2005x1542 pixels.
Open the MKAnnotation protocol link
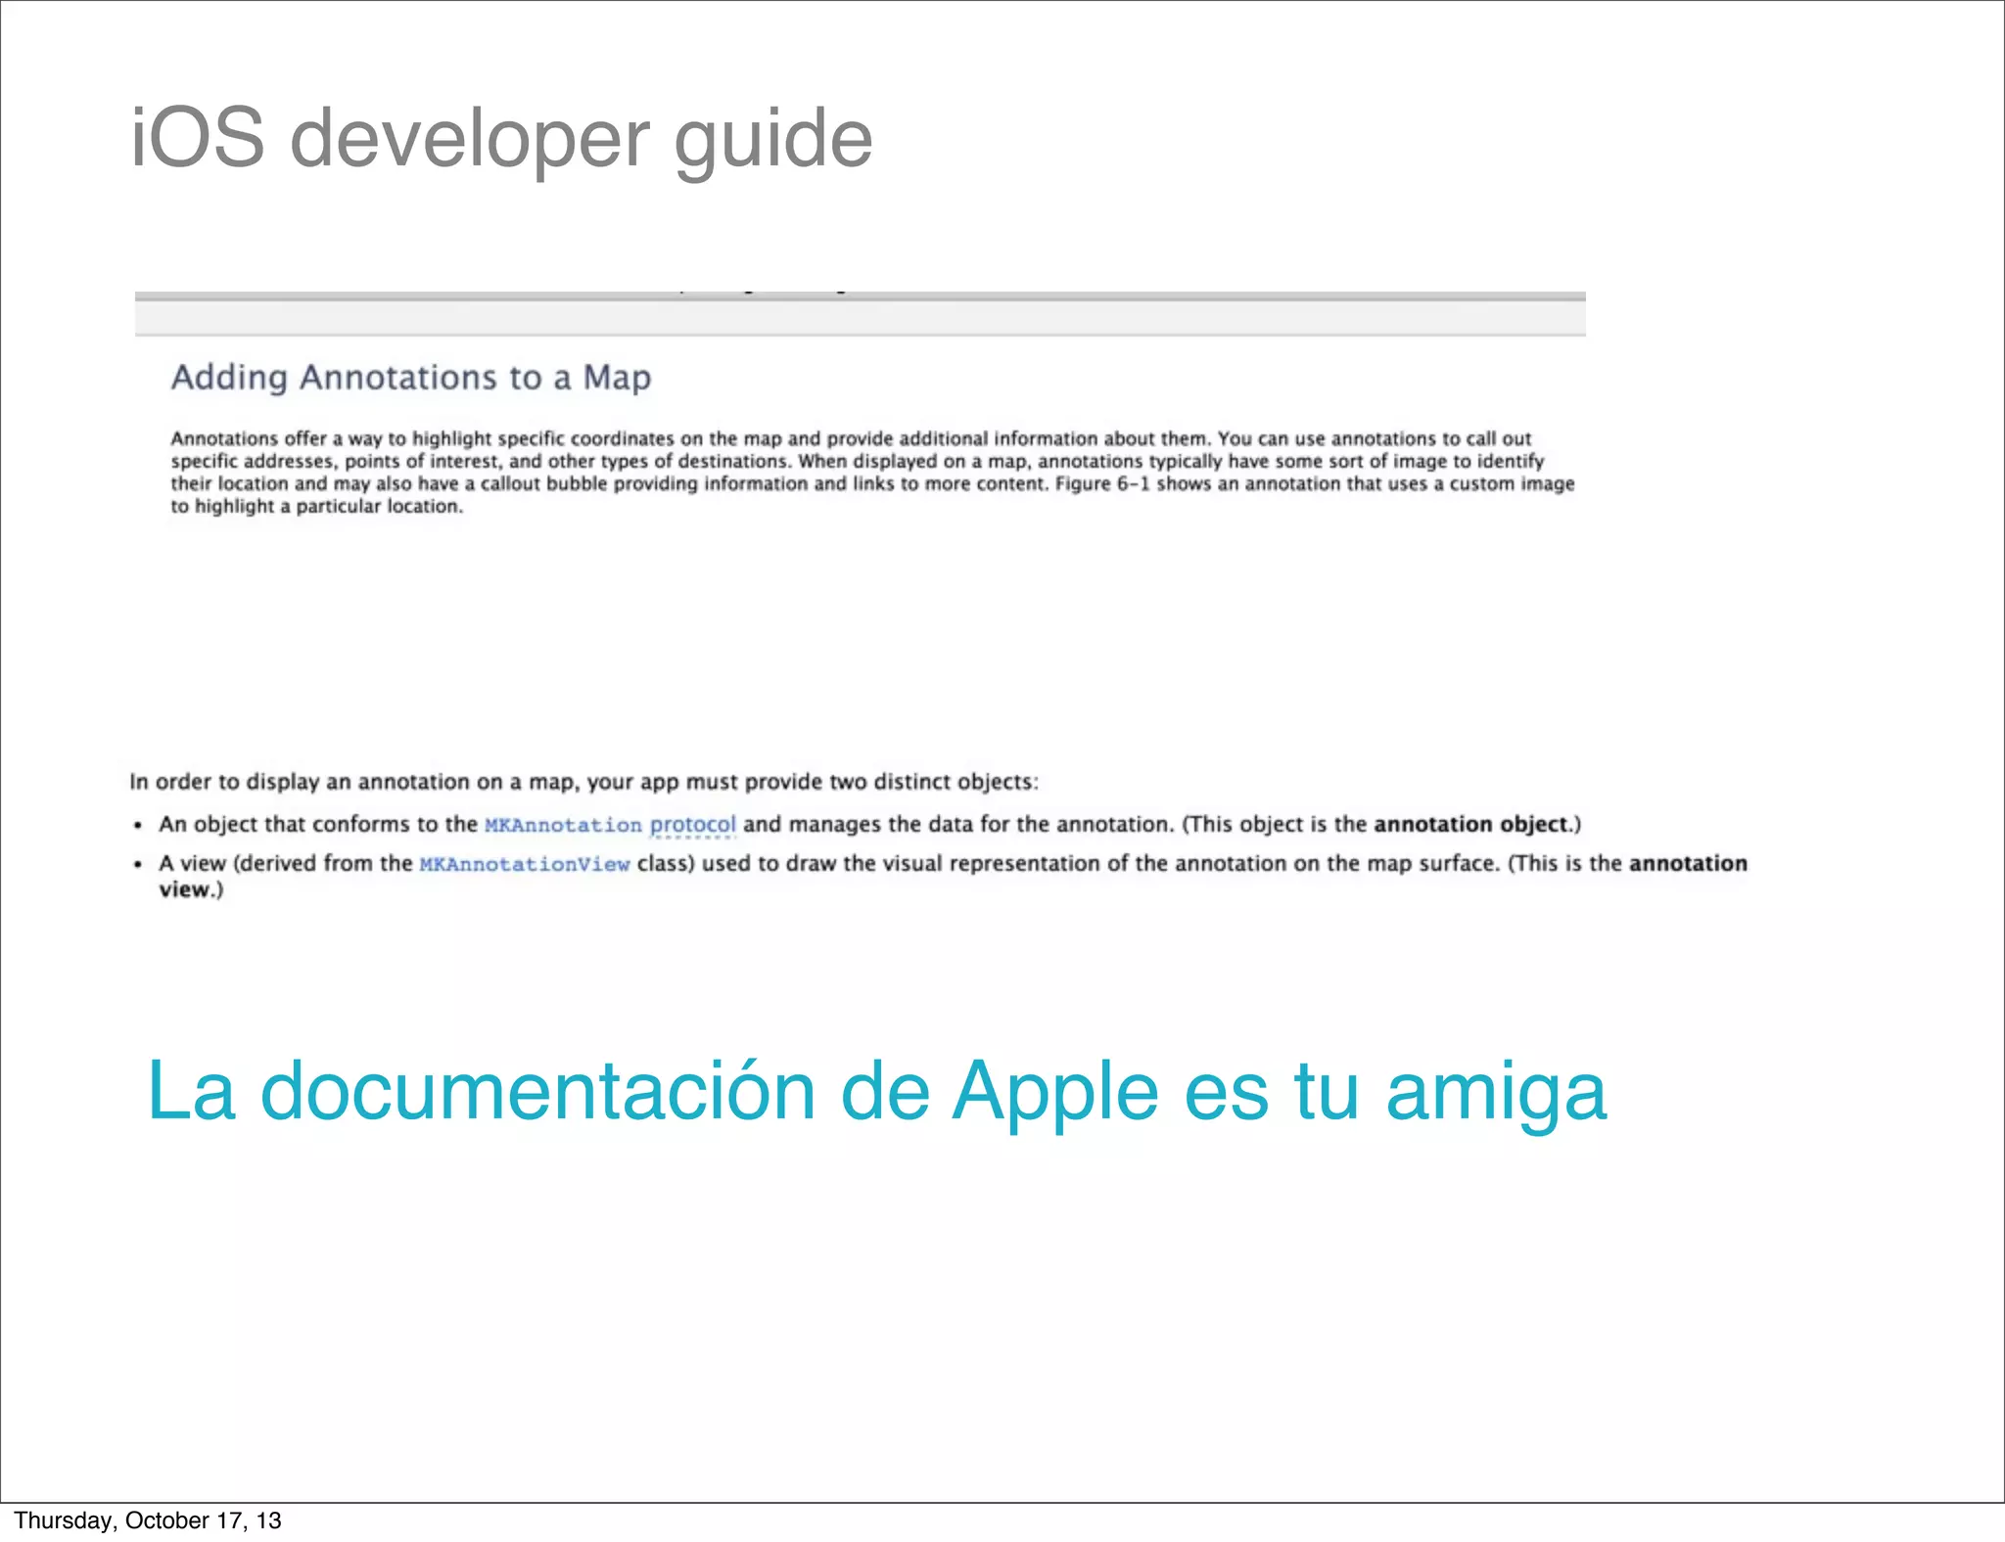tap(610, 825)
